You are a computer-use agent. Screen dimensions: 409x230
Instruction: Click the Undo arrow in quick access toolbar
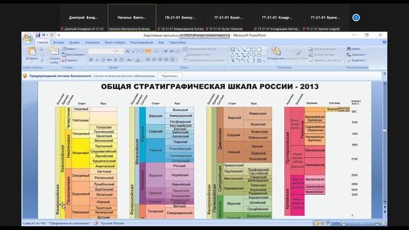point(43,35)
